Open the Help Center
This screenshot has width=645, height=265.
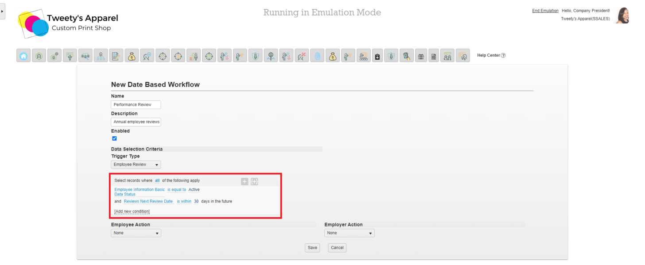pyautogui.click(x=491, y=55)
